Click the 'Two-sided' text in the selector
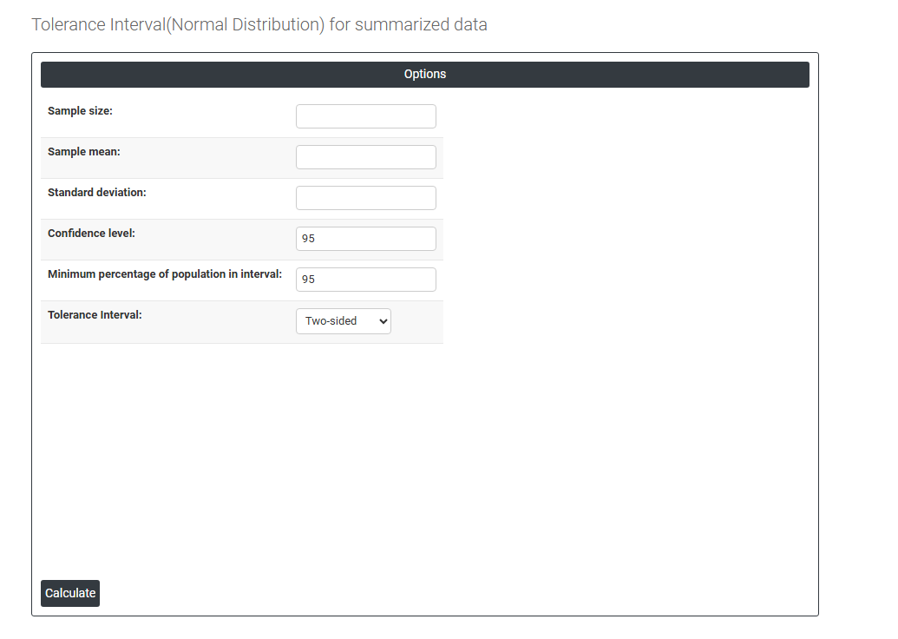 (331, 321)
